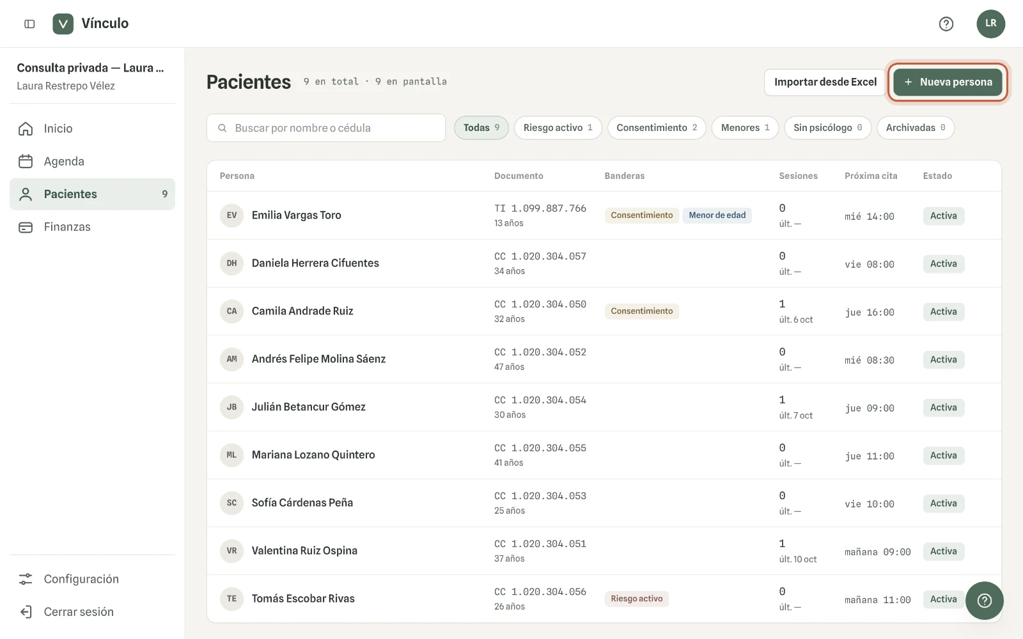Click the mañana 09:00 appointment cell

[877, 552]
